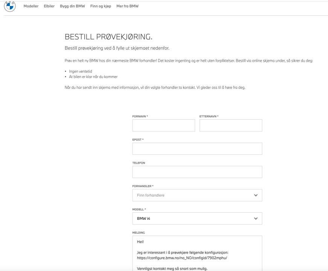
Task: Focus the Fornavn text field
Action: (163, 126)
